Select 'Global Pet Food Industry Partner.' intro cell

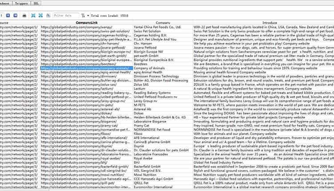pos(264,163)
